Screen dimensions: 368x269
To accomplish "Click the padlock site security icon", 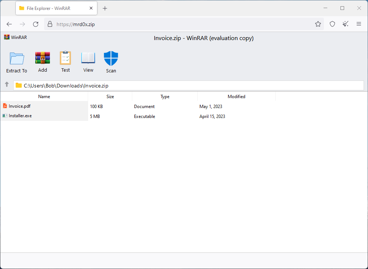I will click(50, 24).
